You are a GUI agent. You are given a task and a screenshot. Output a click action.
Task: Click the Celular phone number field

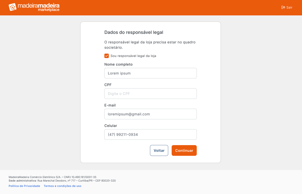tap(150, 134)
